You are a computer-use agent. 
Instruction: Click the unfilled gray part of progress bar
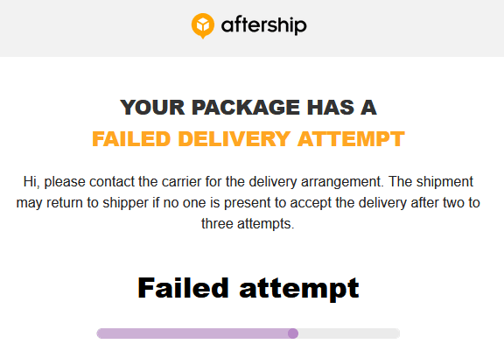(349, 333)
